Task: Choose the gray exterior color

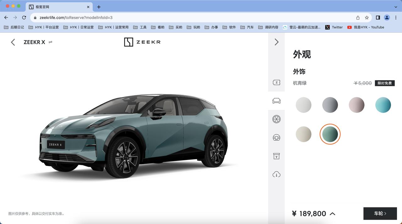Action: [x=330, y=105]
